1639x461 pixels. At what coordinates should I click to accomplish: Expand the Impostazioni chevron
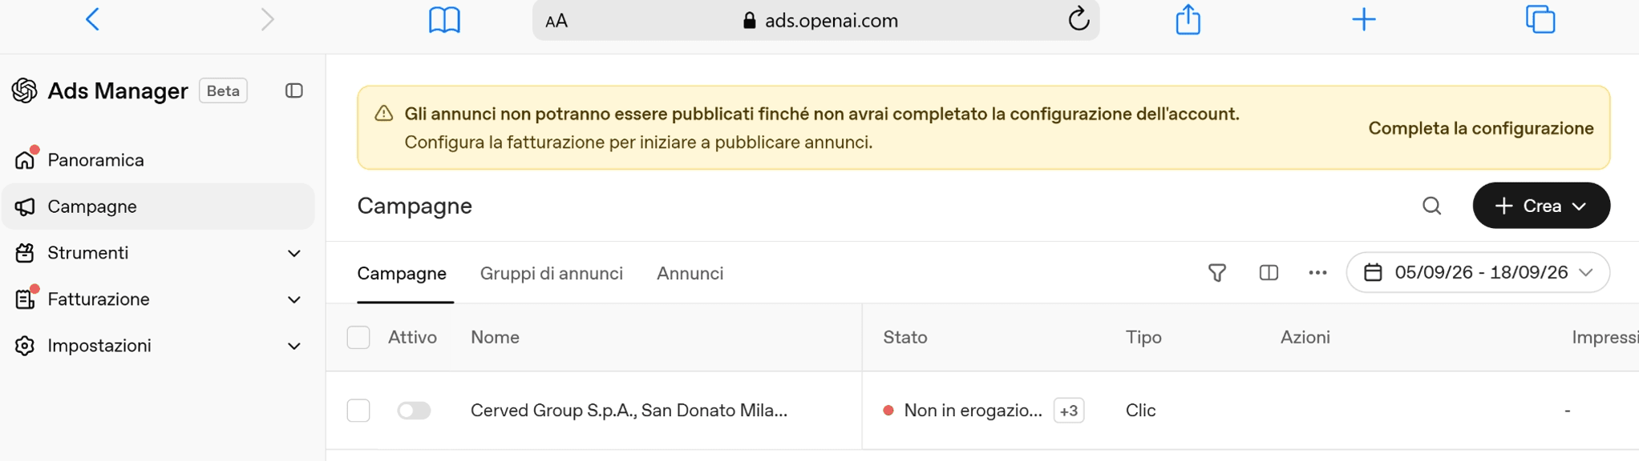pos(294,347)
